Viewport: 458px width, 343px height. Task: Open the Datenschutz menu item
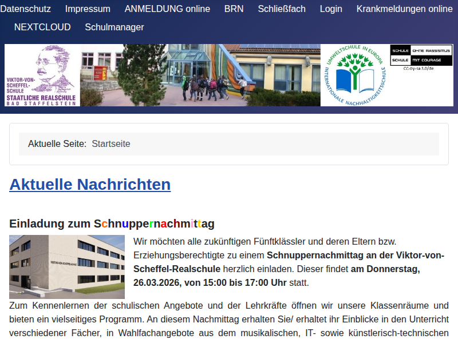coord(27,9)
